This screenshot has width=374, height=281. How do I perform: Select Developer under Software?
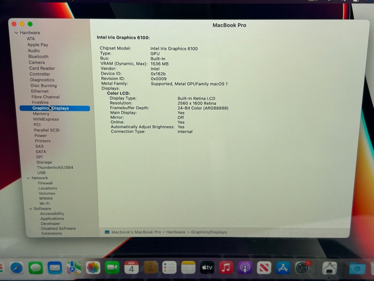50,224
